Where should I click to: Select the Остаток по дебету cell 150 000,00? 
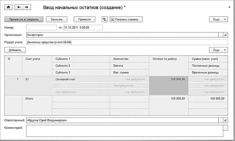tap(169, 85)
